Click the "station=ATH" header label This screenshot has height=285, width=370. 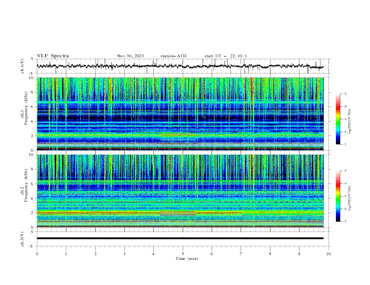tap(173, 56)
